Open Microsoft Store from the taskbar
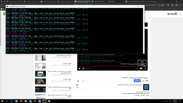 [x=16, y=101]
